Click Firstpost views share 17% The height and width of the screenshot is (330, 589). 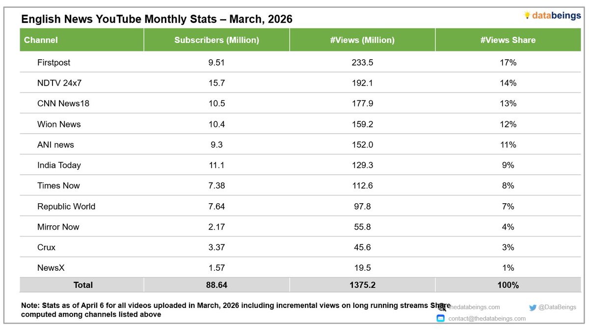pyautogui.click(x=508, y=63)
